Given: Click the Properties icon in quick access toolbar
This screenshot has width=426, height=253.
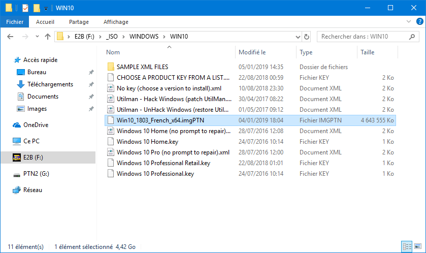Looking at the screenshot, I should [25, 8].
